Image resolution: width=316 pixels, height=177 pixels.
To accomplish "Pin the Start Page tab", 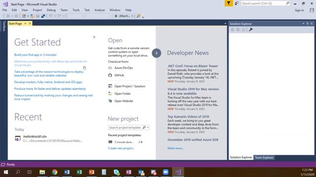I will tap(25, 24).
